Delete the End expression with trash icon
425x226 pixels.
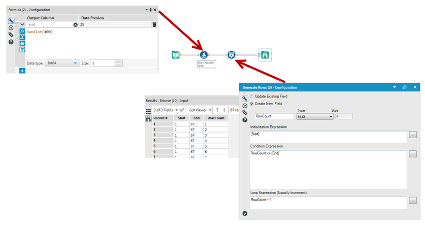(154, 24)
